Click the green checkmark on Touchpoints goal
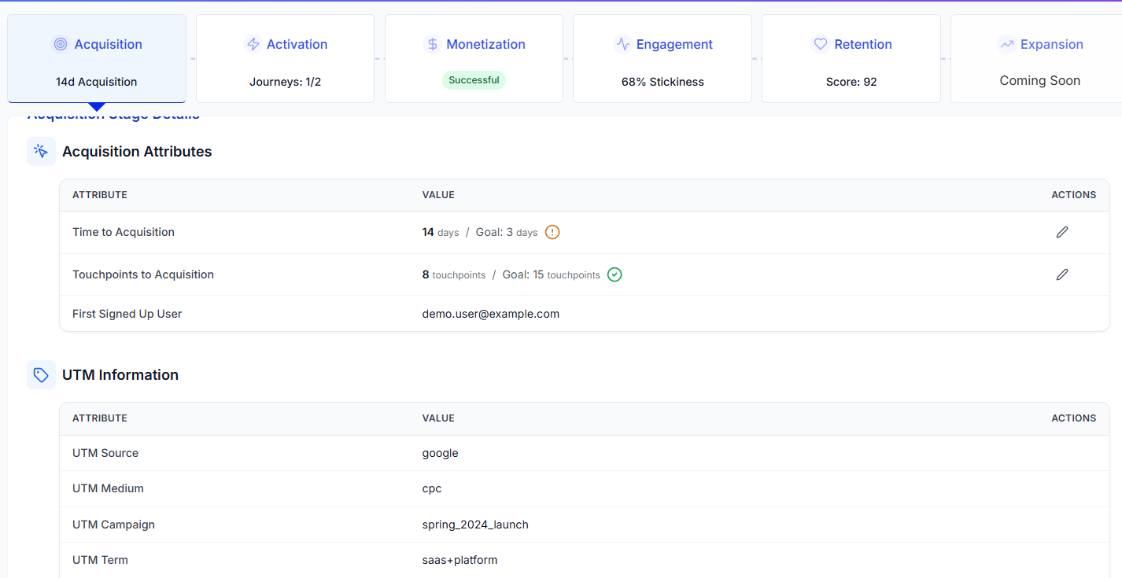 tap(615, 274)
